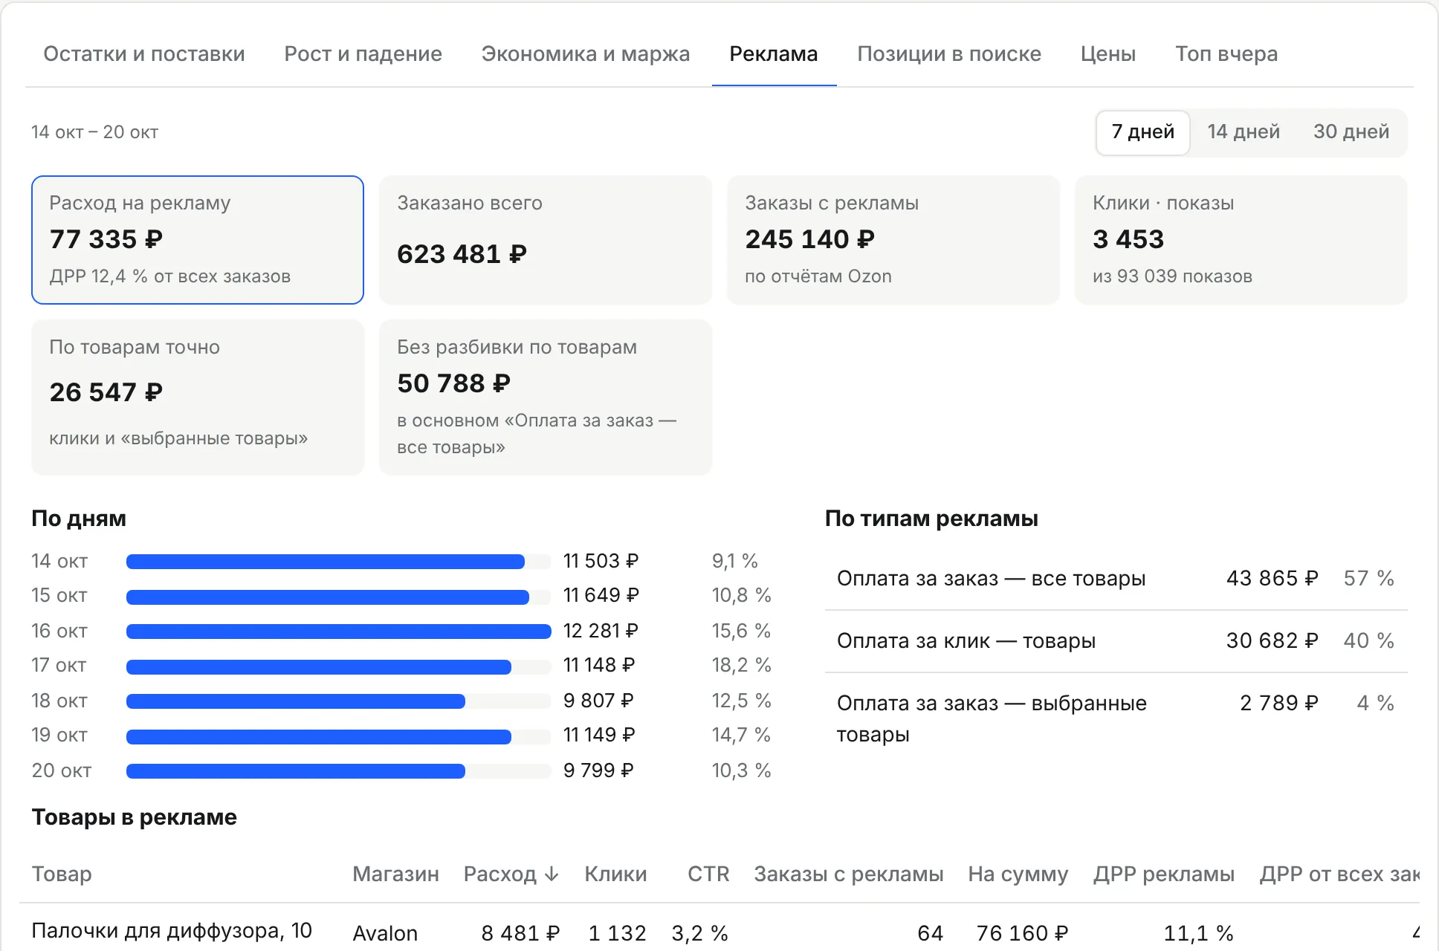
Task: Click the 16 окт spend bar
Action: 339,632
